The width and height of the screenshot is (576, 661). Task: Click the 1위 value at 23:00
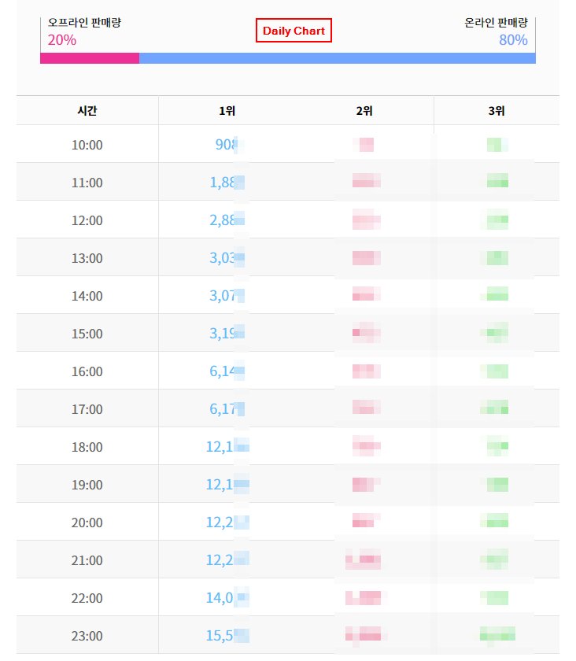click(227, 635)
